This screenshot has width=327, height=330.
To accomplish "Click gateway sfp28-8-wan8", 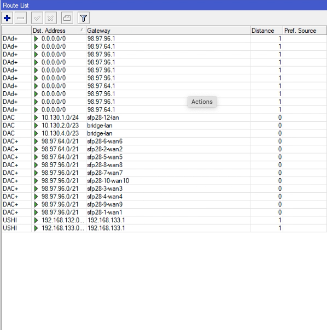I will pyautogui.click(x=104, y=165).
